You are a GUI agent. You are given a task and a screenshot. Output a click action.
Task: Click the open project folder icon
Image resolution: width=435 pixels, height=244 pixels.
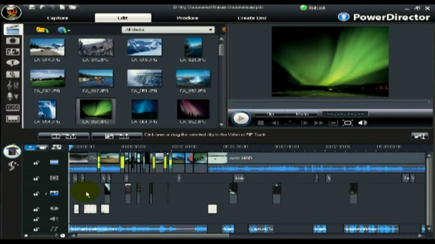click(x=72, y=7)
